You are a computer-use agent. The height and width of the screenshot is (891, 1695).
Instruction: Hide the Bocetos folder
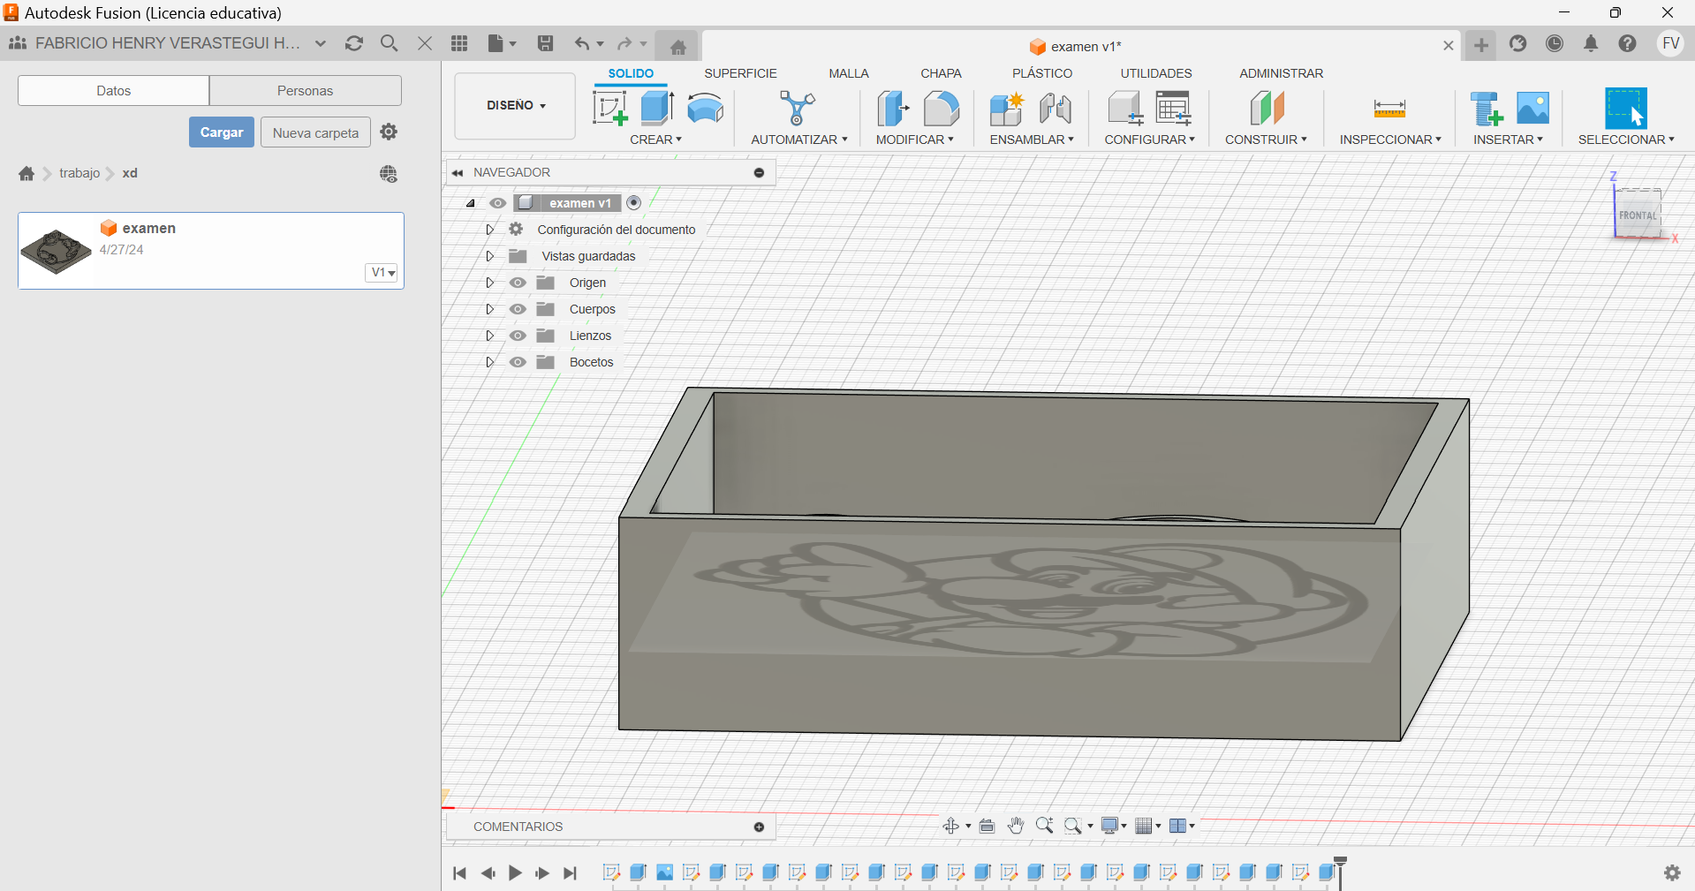tap(518, 362)
